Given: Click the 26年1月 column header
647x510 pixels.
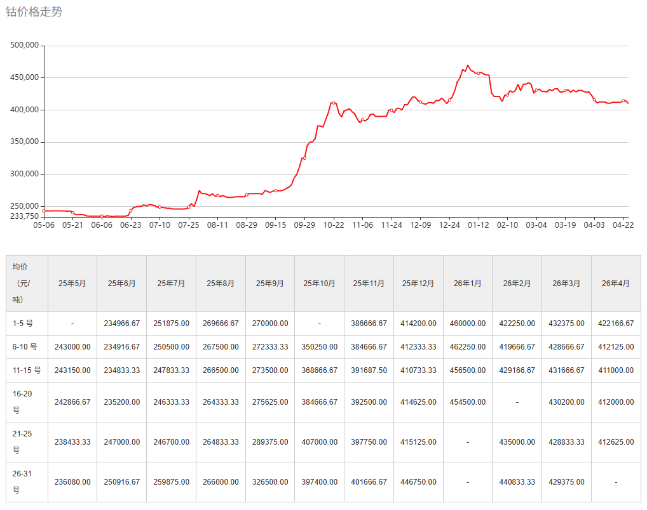Looking at the screenshot, I should coord(468,284).
